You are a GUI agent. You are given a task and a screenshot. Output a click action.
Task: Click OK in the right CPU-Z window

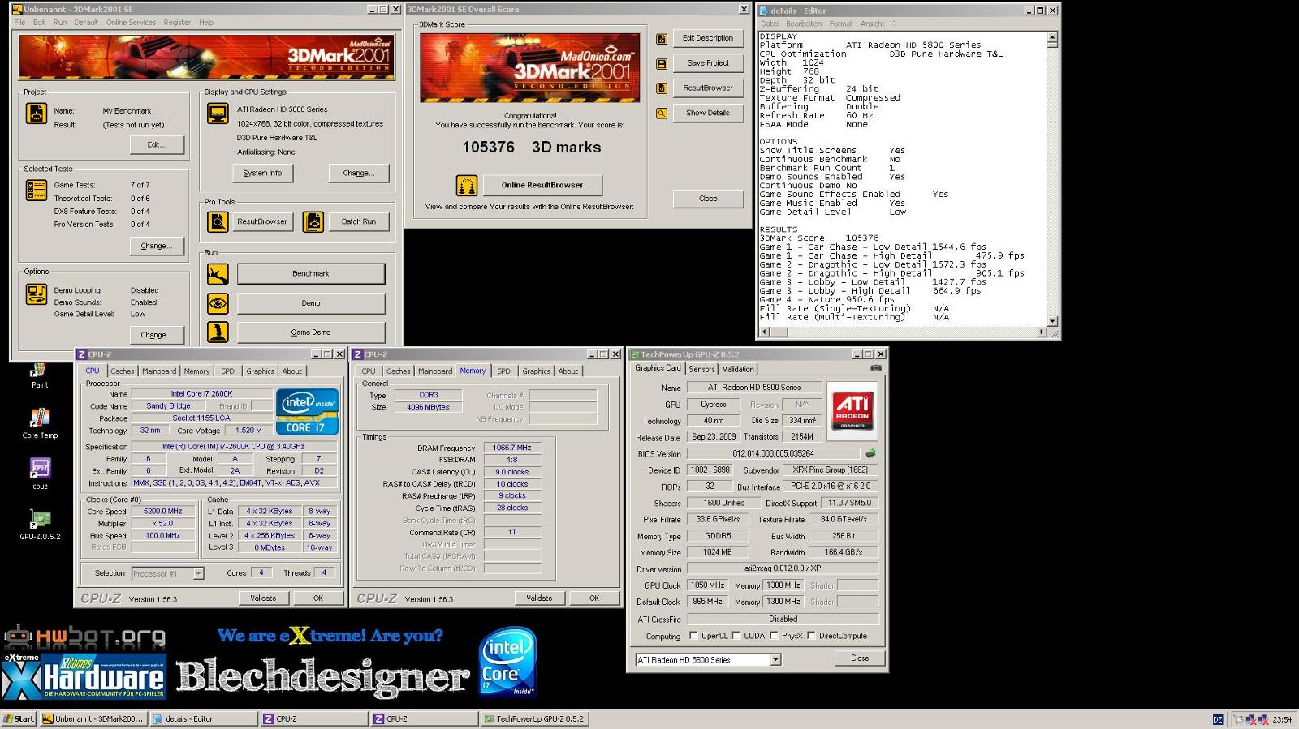tap(594, 598)
